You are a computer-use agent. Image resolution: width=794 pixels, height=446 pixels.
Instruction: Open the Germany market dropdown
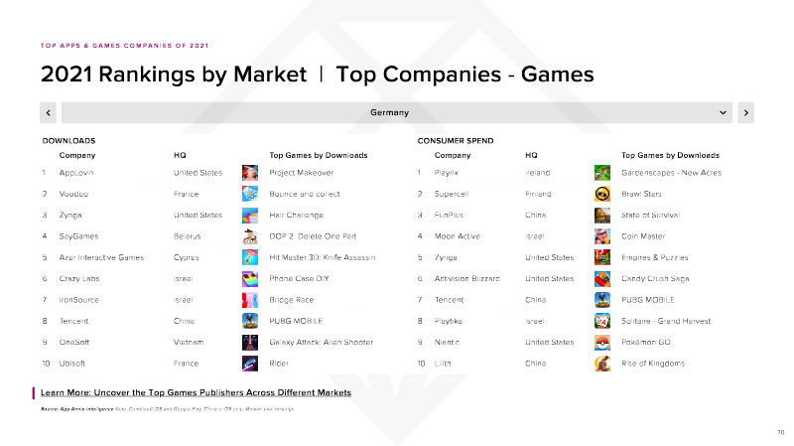pyautogui.click(x=396, y=112)
